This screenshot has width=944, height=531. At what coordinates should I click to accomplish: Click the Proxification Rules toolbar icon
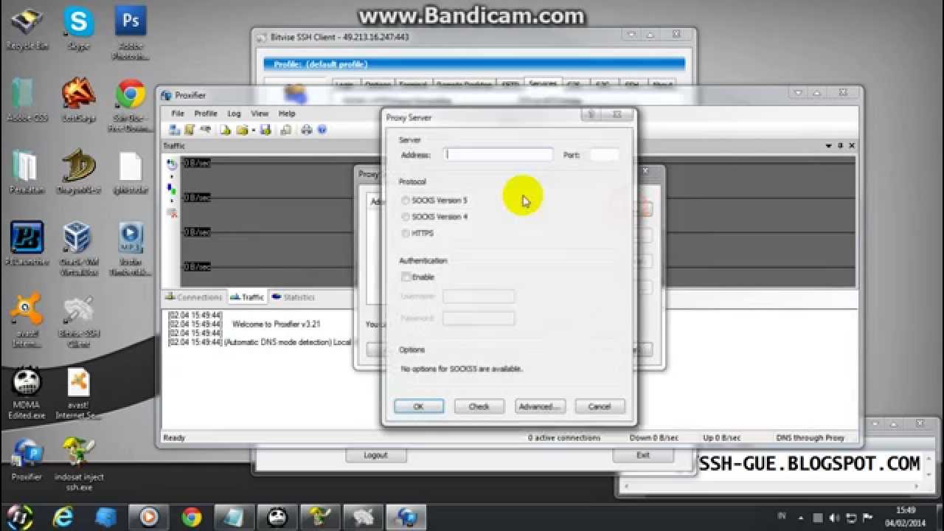click(190, 130)
